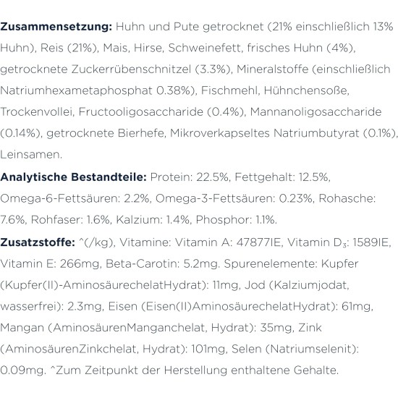The height and width of the screenshot is (398, 398).
Task: Click the bold heading Zusammensetzung
Action: pyautogui.click(x=56, y=27)
